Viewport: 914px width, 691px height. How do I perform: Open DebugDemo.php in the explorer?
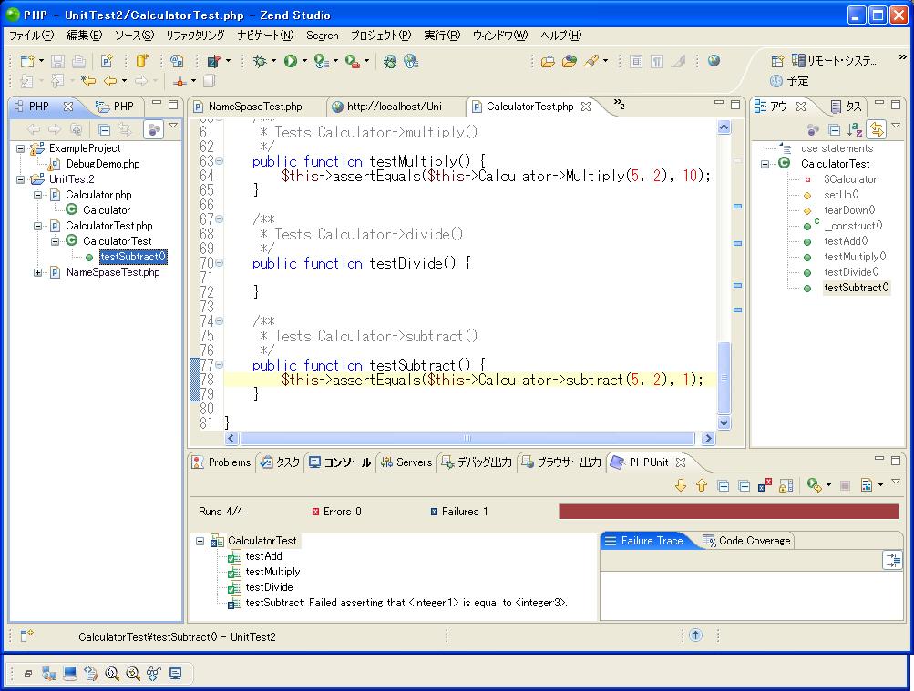pyautogui.click(x=102, y=164)
